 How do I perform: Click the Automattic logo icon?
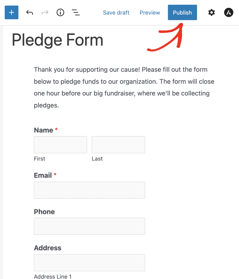229,12
